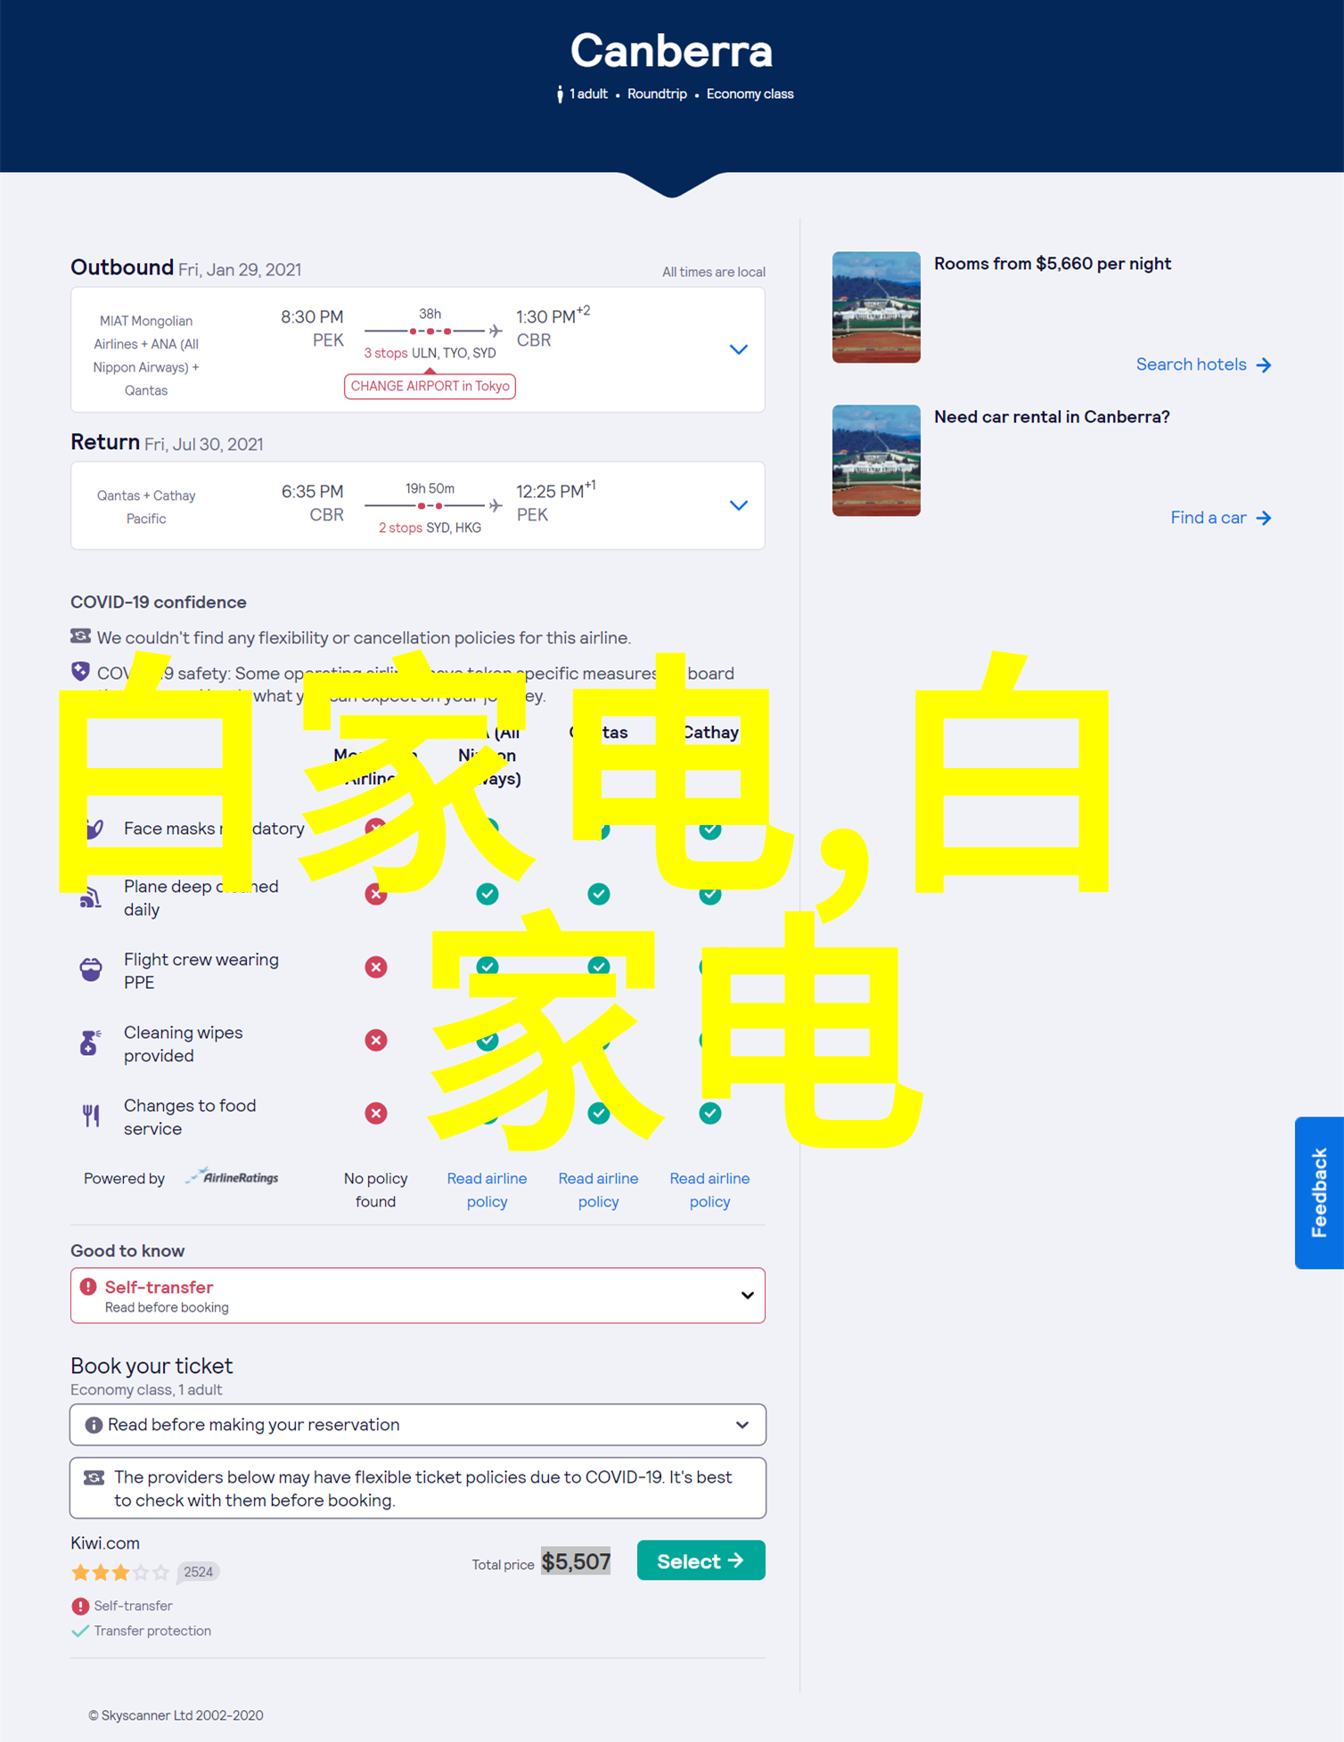Expand the Self-transfer warning box
Viewport: 1344px width, 1742px height.
coord(417,1295)
